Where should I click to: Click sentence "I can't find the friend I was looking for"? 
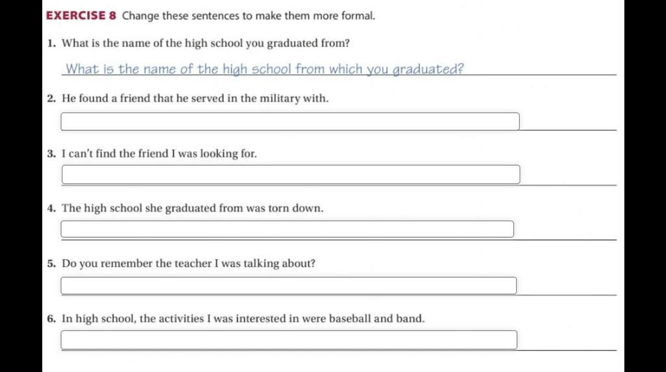159,153
